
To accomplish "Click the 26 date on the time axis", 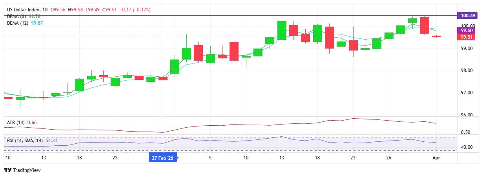I will coord(388,158).
